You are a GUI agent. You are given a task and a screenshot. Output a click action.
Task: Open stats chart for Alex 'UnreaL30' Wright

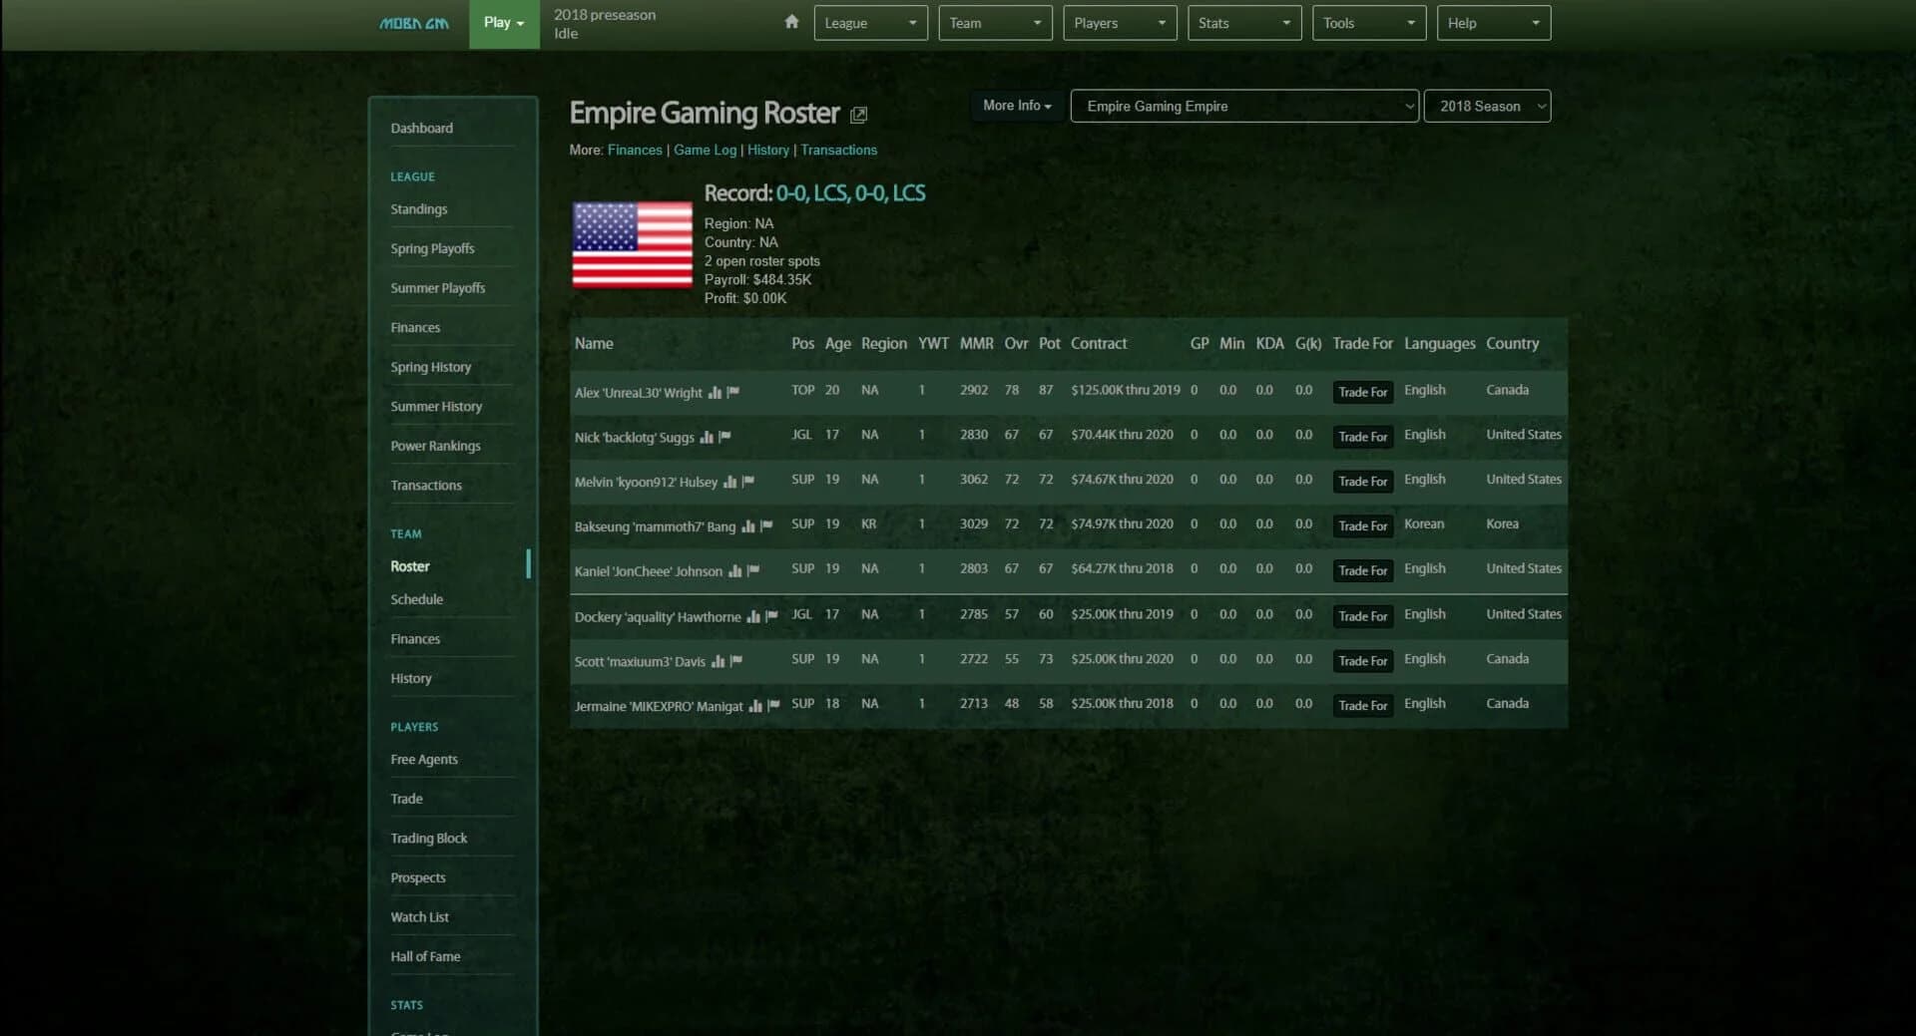tap(717, 393)
